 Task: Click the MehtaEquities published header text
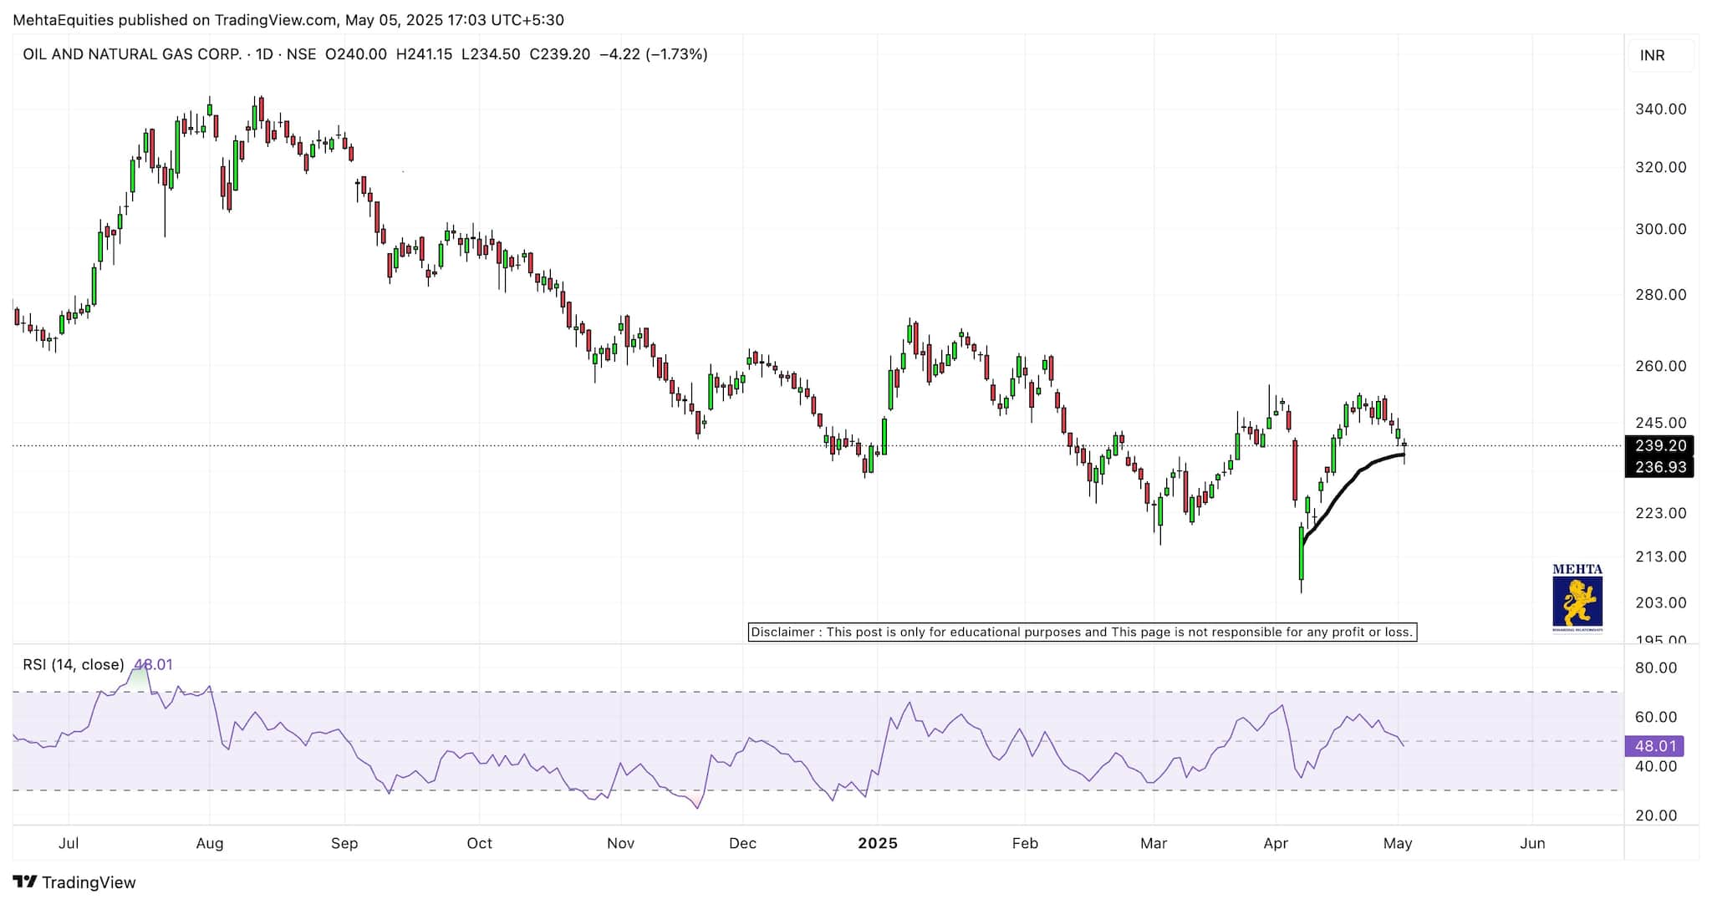click(288, 20)
